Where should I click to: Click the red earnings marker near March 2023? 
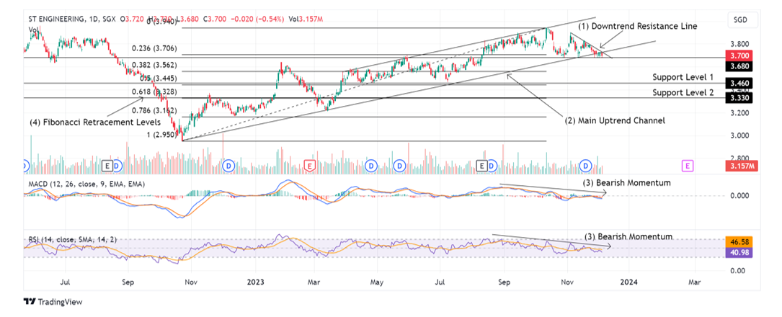[x=310, y=165]
